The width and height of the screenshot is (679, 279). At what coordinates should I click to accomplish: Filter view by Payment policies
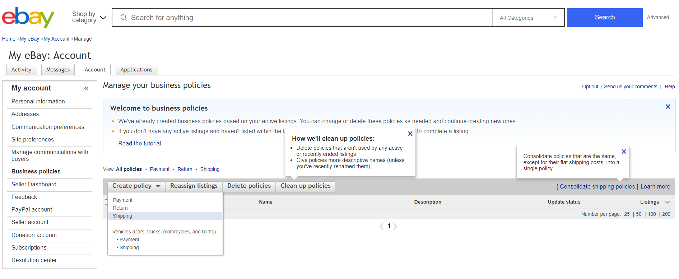click(160, 169)
